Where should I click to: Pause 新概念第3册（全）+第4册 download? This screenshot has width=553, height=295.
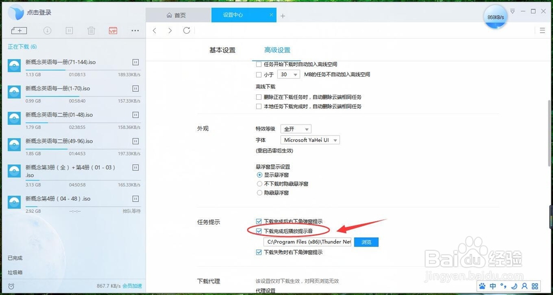(x=135, y=168)
